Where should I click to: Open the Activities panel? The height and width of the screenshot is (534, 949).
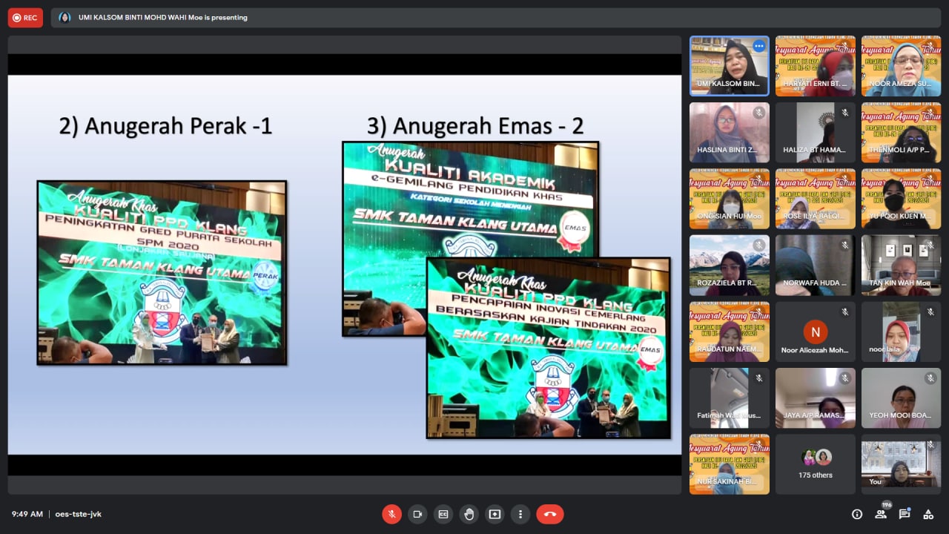[x=928, y=514]
